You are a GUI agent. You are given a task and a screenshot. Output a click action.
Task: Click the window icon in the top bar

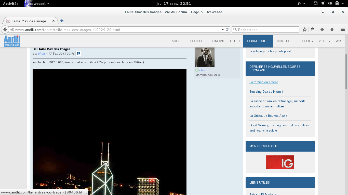click(x=316, y=4)
